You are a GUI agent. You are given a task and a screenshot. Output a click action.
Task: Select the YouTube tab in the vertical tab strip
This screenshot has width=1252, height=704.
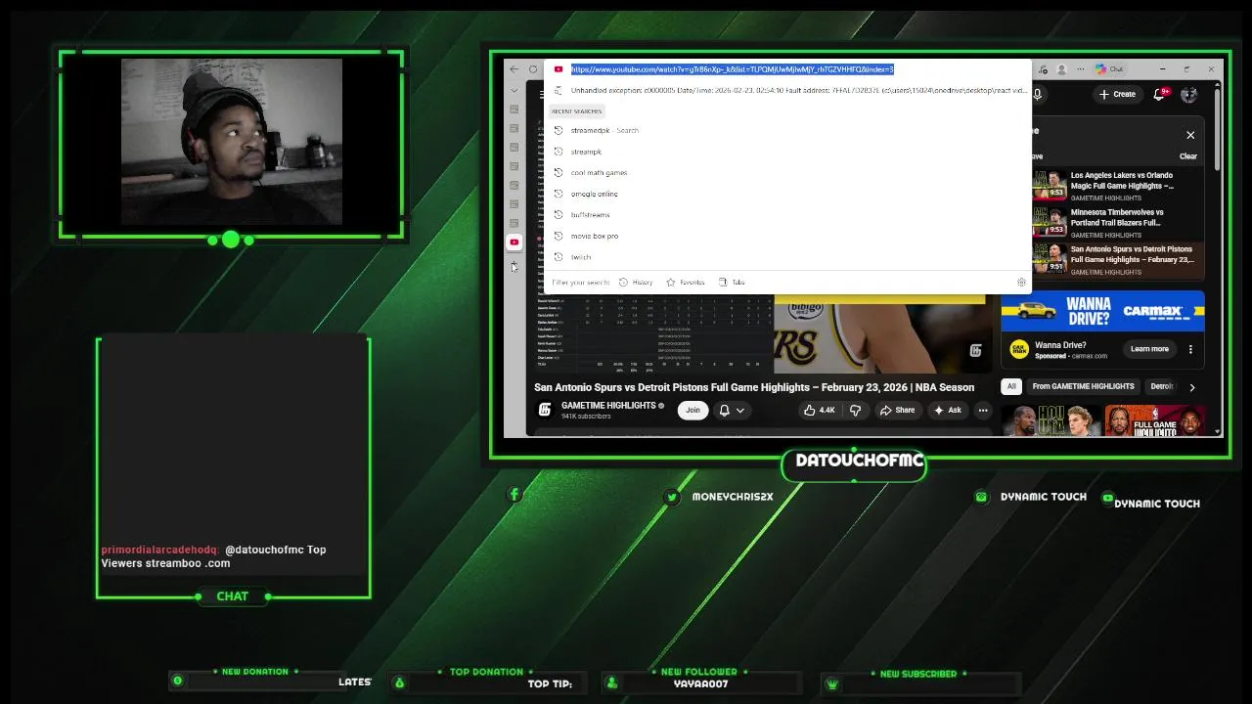tap(514, 242)
